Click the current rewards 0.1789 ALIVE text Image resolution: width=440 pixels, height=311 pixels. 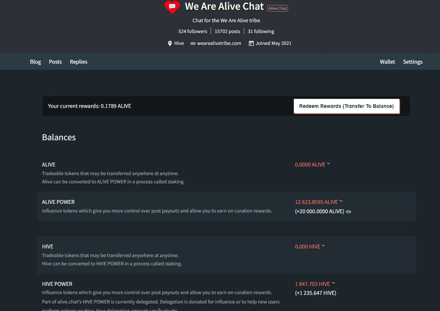pyautogui.click(x=90, y=106)
